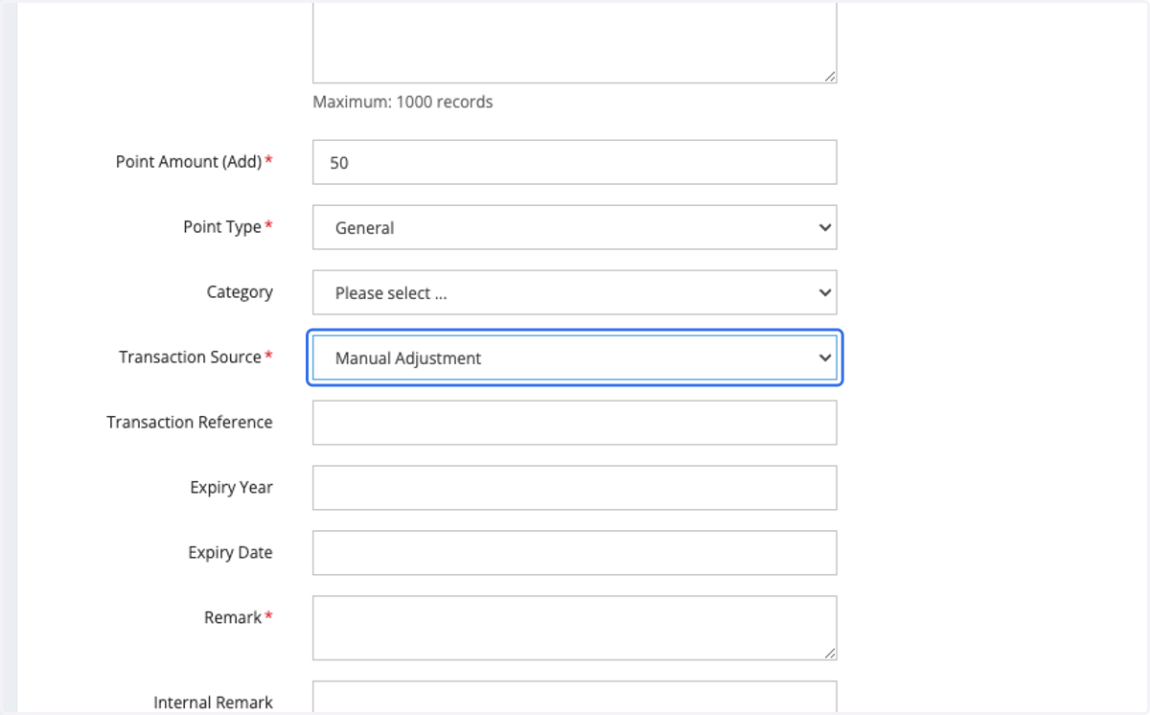Click the Remark text area

[574, 628]
